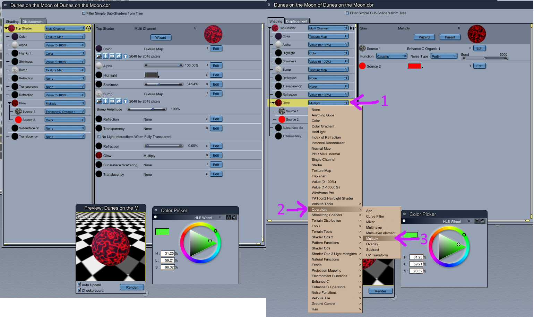This screenshot has height=317, width=534.
Task: Click Alpha sphere icon in right tree
Action: tap(278, 45)
